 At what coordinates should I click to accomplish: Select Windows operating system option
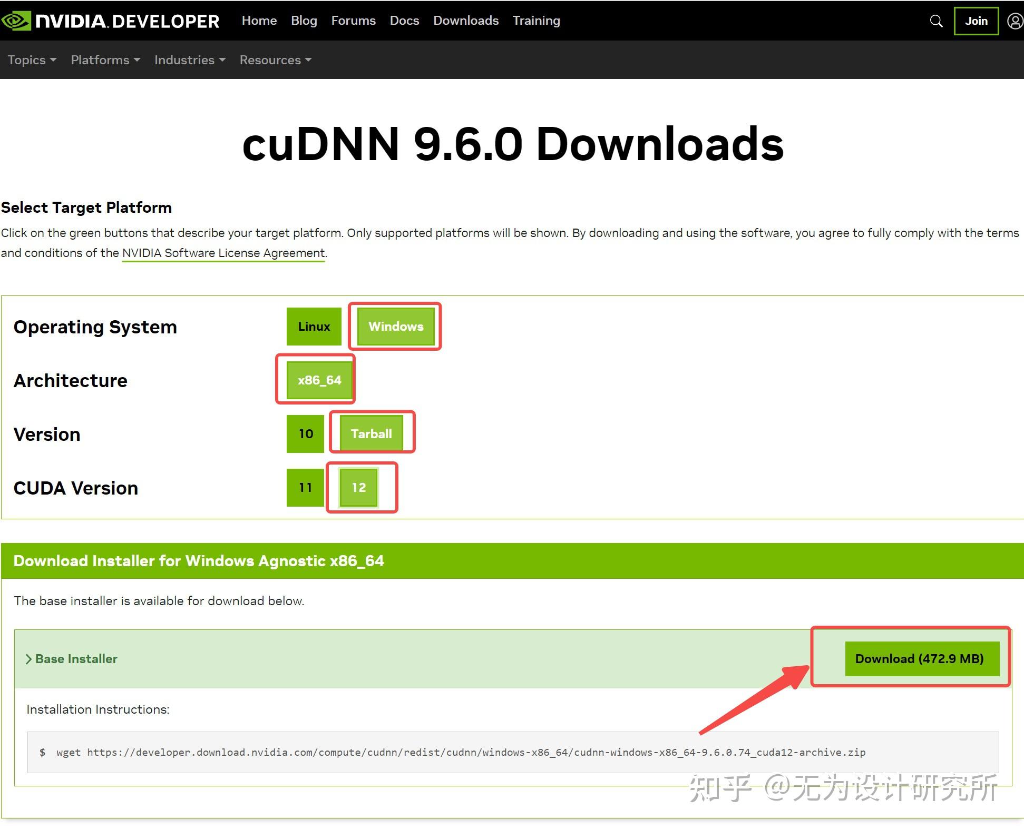[x=395, y=327]
